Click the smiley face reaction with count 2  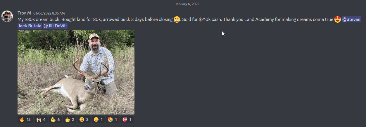(84, 119)
